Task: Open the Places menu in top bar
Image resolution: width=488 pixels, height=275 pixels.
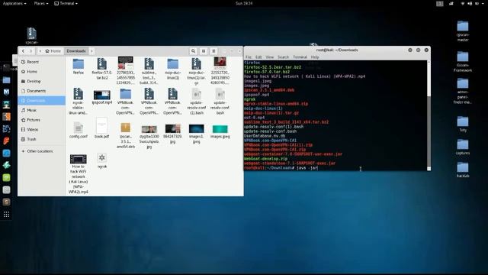Action: point(40,3)
